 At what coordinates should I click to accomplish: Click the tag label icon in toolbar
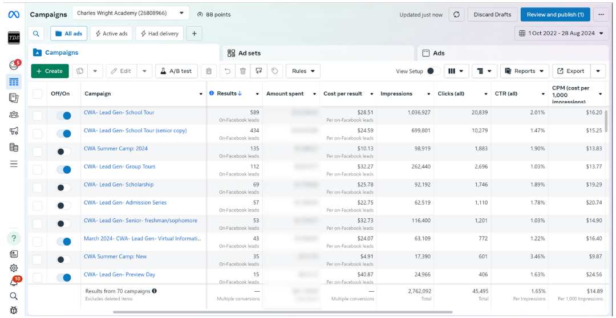[274, 71]
